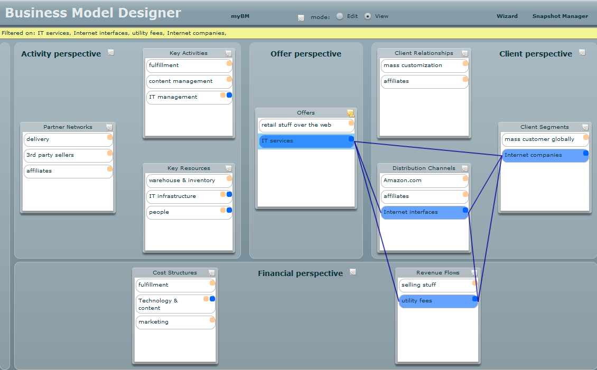The width and height of the screenshot is (597, 370).
Task: Click orange marker on fulfillment key activity
Action: [x=229, y=63]
